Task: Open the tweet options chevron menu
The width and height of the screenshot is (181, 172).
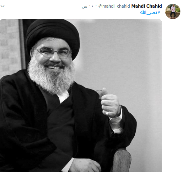Action: pyautogui.click(x=3, y=6)
